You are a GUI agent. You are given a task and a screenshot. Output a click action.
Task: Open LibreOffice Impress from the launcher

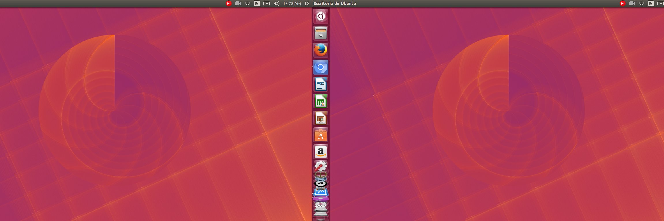pyautogui.click(x=320, y=118)
